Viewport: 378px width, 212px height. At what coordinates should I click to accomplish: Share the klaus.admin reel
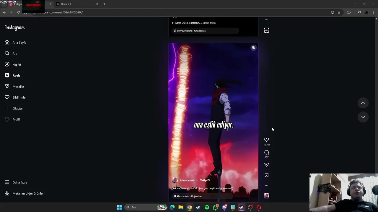pyautogui.click(x=266, y=165)
